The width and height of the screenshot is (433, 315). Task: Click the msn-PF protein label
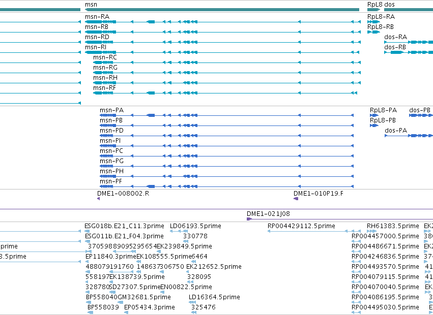tap(111, 181)
